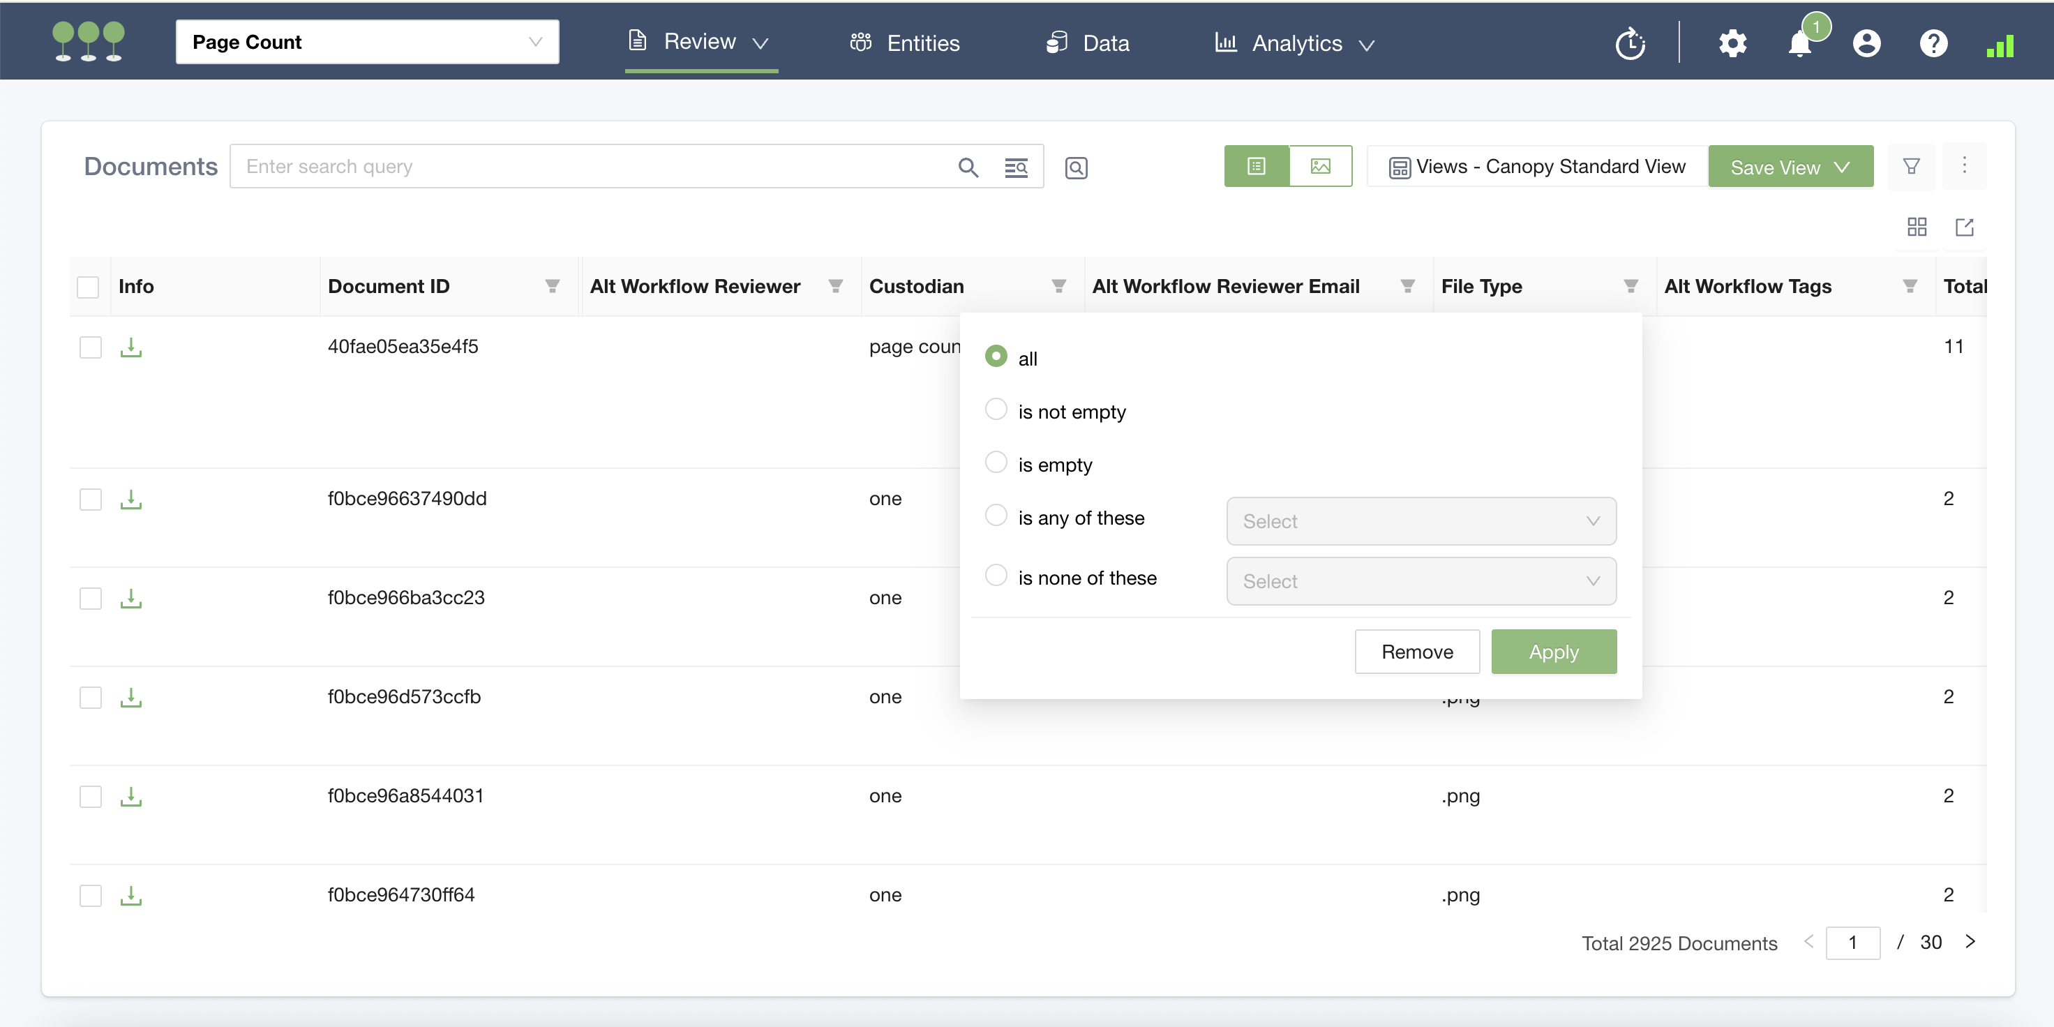Expand the Page Count project dropdown
2054x1027 pixels.
coord(367,43)
